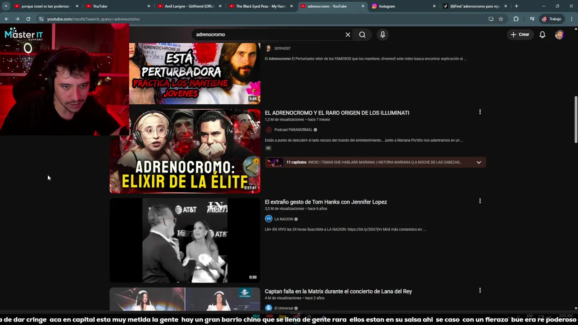Open more options for Lana del Rey video
The image size is (578, 325).
pyautogui.click(x=480, y=290)
